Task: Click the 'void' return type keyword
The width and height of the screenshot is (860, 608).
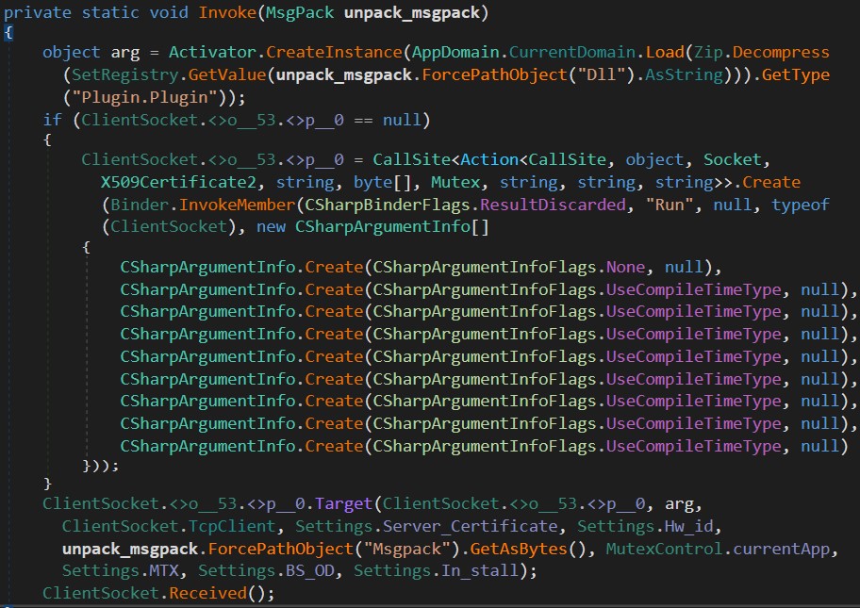Action: click(169, 12)
